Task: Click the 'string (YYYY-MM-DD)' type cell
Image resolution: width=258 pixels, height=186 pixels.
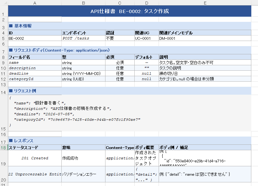Action: 84,73
